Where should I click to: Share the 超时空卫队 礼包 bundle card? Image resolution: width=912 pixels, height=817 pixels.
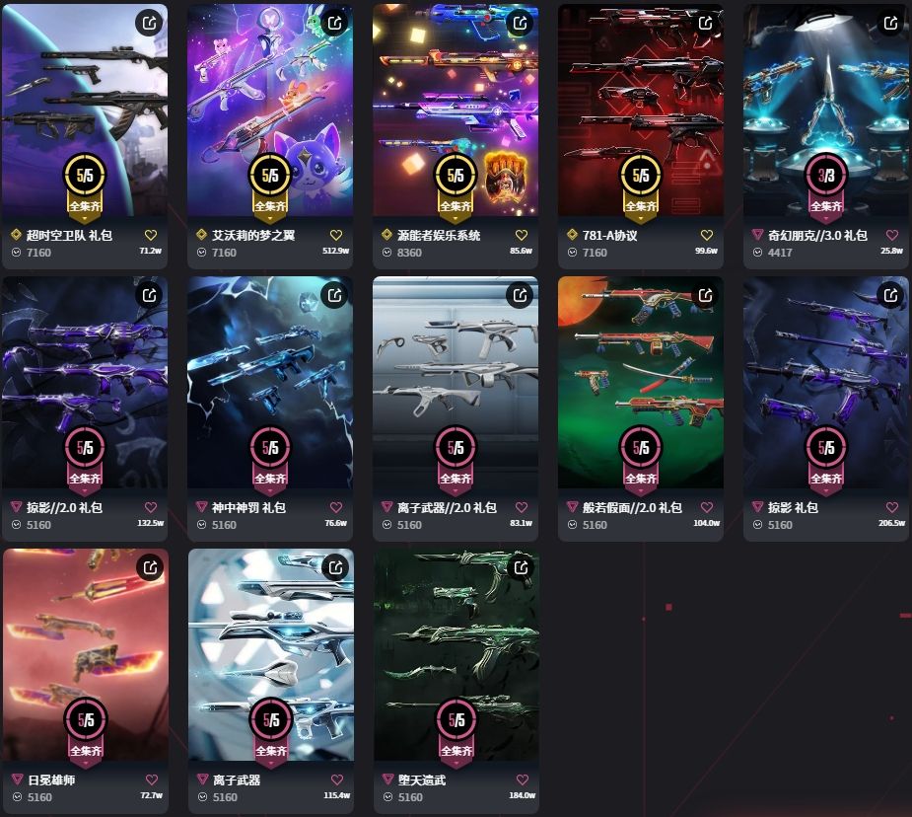tap(150, 24)
